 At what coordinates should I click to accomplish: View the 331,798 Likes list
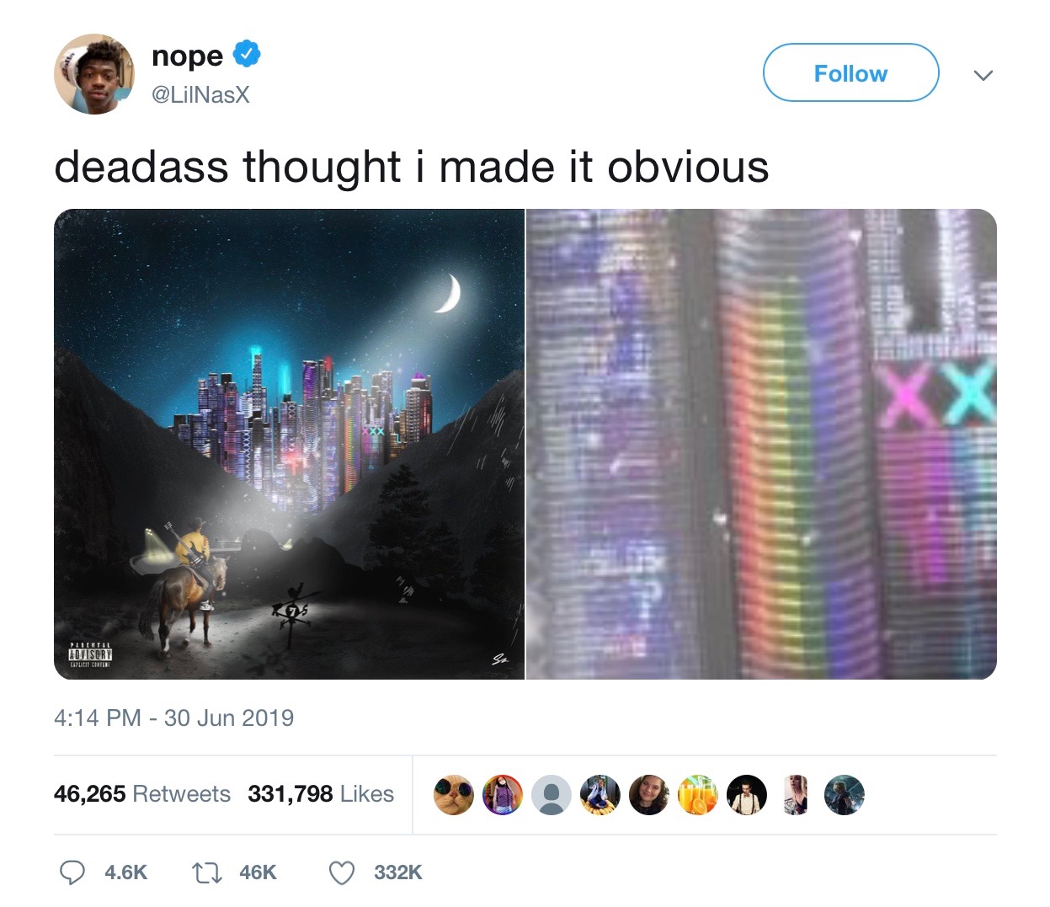[321, 793]
